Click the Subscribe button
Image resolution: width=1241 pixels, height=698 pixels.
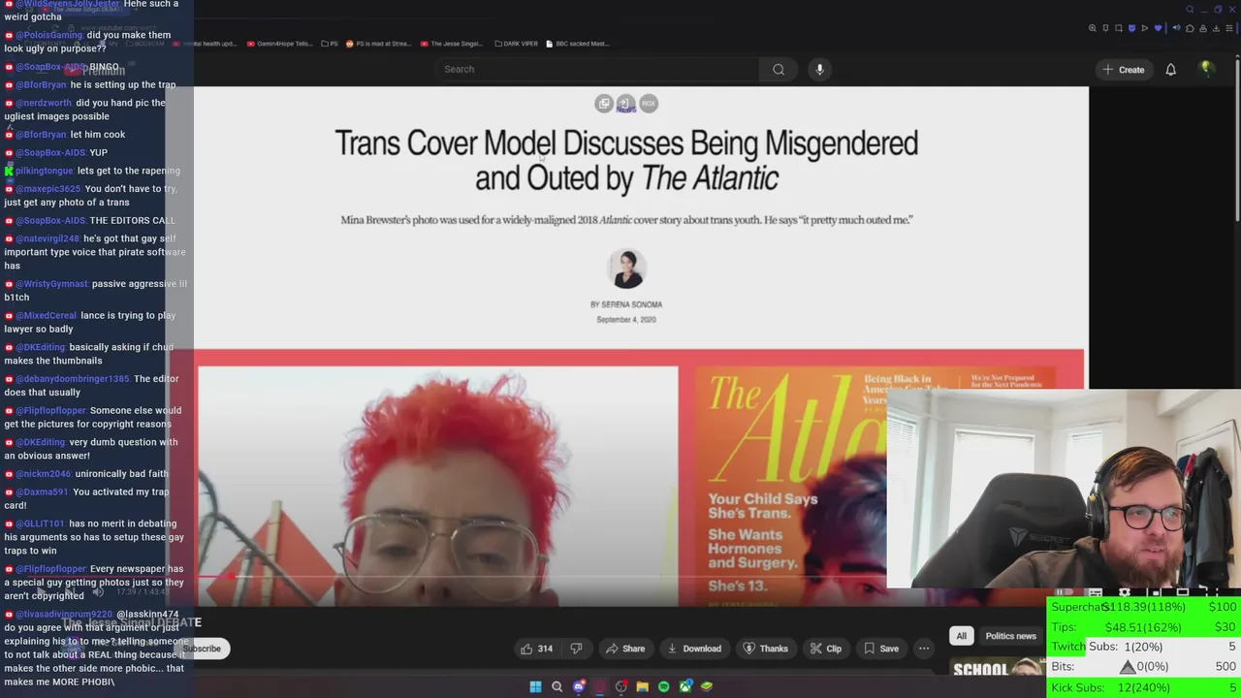pyautogui.click(x=203, y=649)
